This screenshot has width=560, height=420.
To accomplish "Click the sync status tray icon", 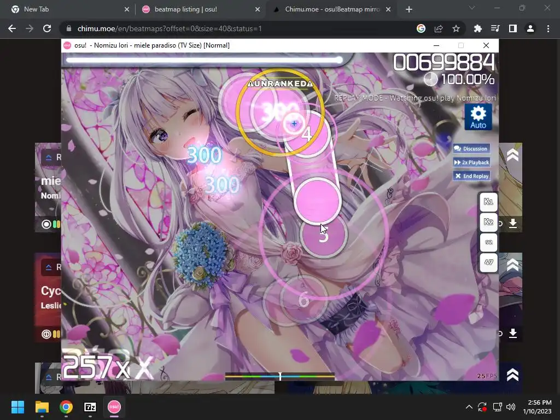I will tap(482, 407).
